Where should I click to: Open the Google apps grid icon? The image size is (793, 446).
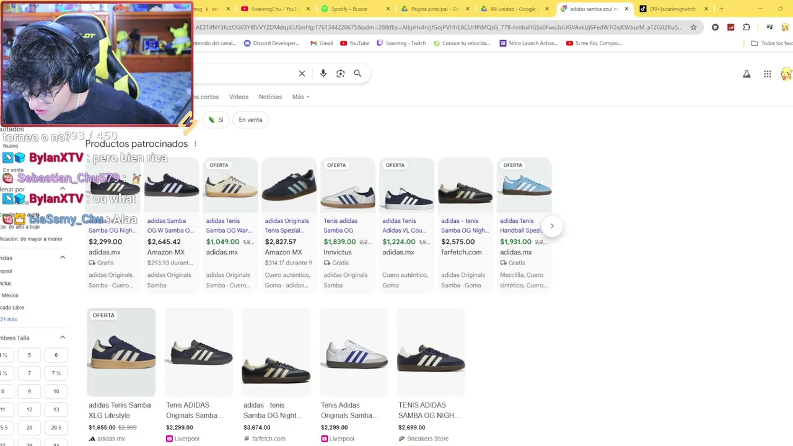[x=767, y=74]
